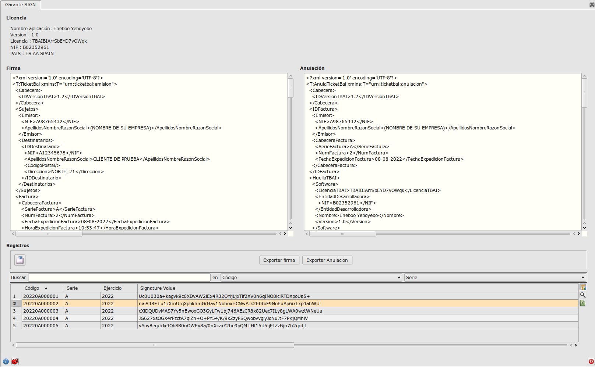
Task: Close the Garante SIGN tab with X icon
Action: pyautogui.click(x=592, y=5)
